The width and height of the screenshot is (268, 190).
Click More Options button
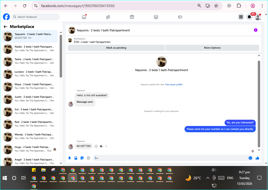212,48
